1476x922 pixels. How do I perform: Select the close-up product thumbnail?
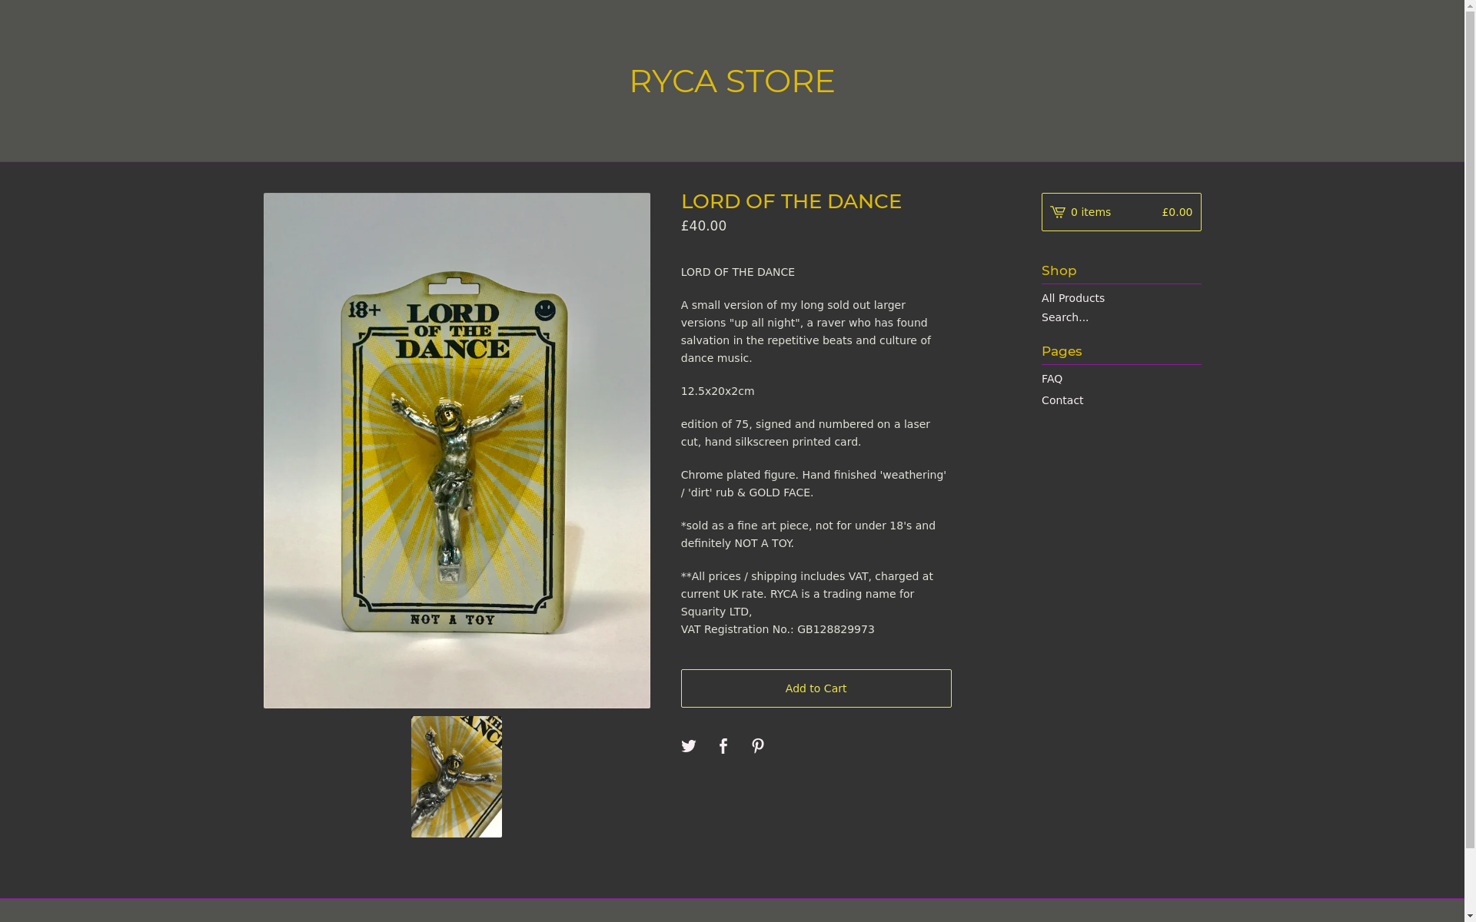click(456, 777)
